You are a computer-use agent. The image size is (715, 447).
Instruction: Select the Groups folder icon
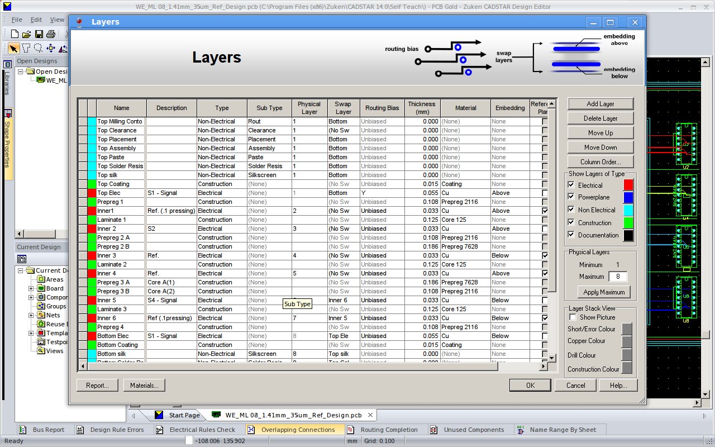pyautogui.click(x=41, y=306)
